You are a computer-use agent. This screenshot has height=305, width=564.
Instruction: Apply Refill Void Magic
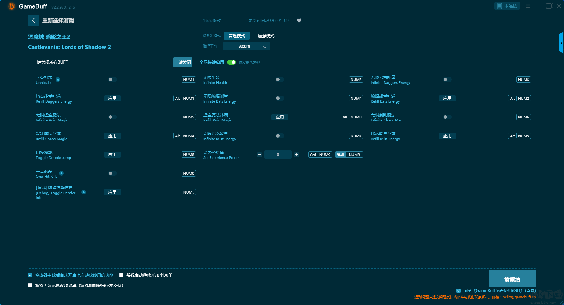pyautogui.click(x=280, y=117)
